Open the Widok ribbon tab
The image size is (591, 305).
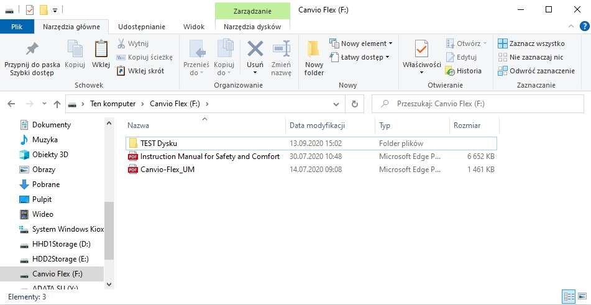coord(194,27)
